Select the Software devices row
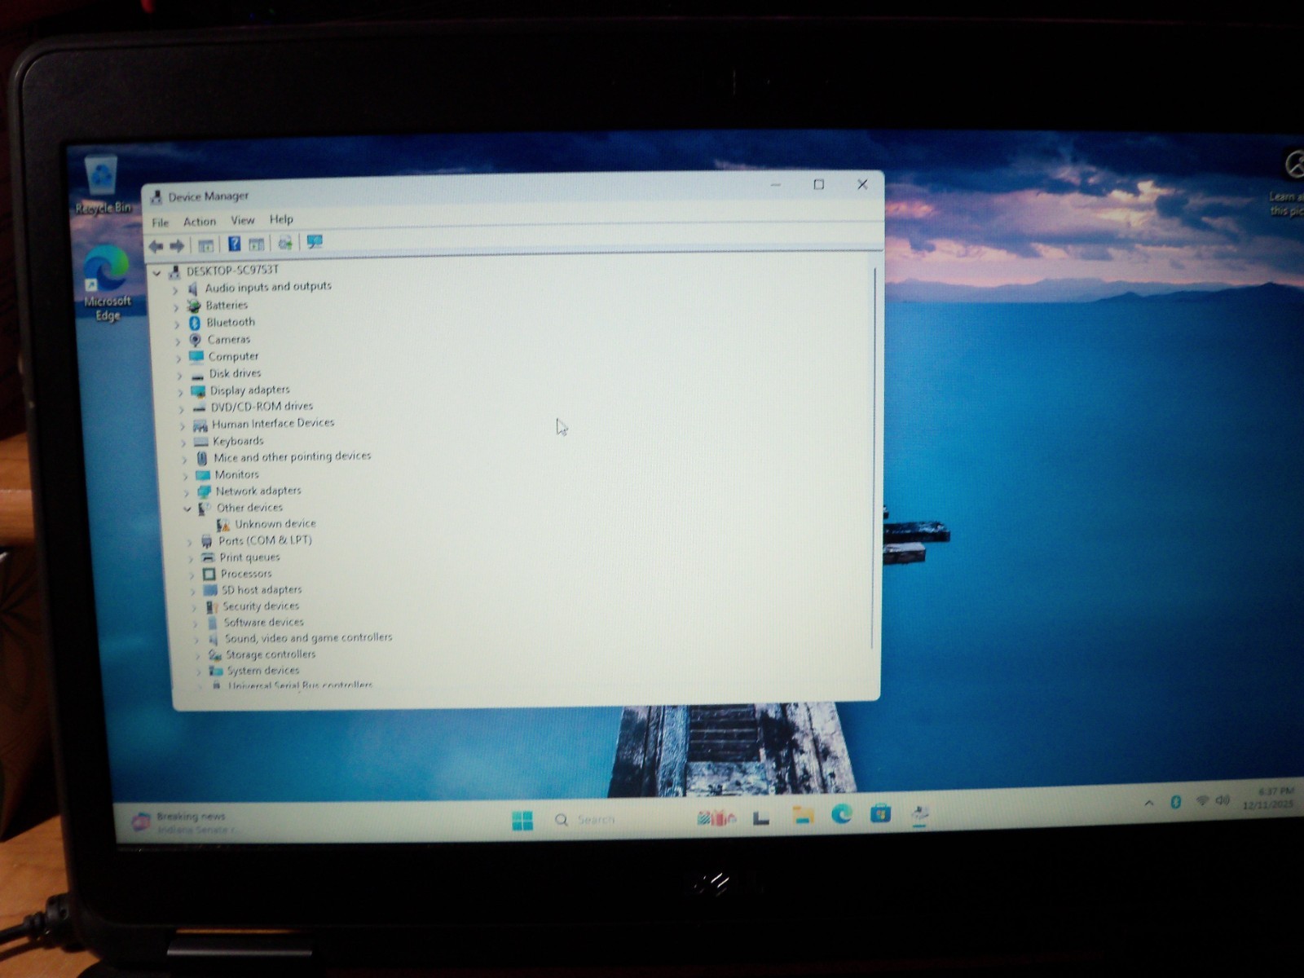 click(x=263, y=622)
